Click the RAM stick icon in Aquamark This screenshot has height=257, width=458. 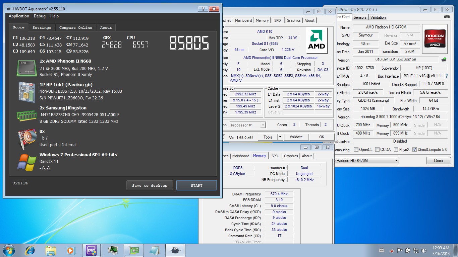(27, 115)
